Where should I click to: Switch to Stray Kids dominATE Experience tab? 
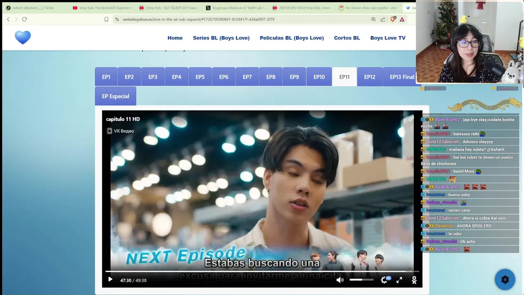(x=102, y=8)
